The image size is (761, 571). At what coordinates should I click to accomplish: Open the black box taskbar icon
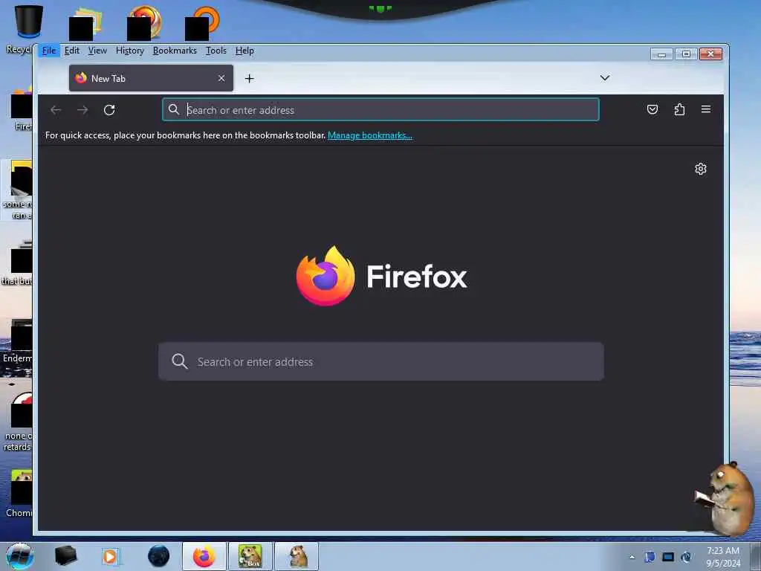click(65, 556)
